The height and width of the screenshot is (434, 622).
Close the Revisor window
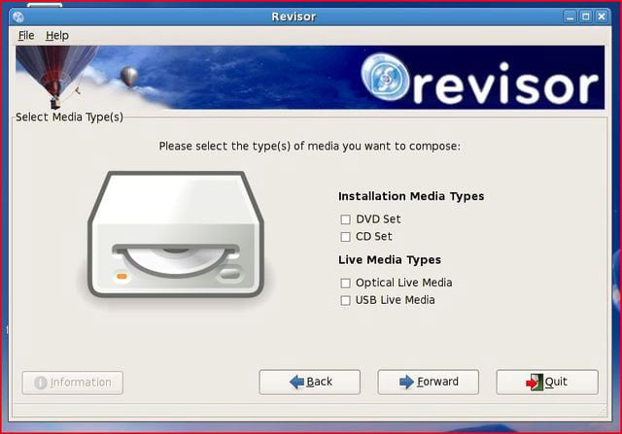[x=602, y=17]
